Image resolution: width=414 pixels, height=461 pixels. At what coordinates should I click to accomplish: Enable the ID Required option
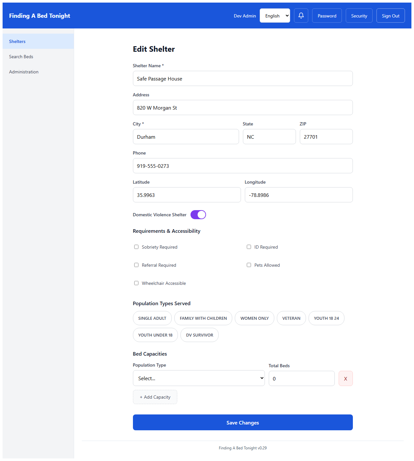click(249, 247)
